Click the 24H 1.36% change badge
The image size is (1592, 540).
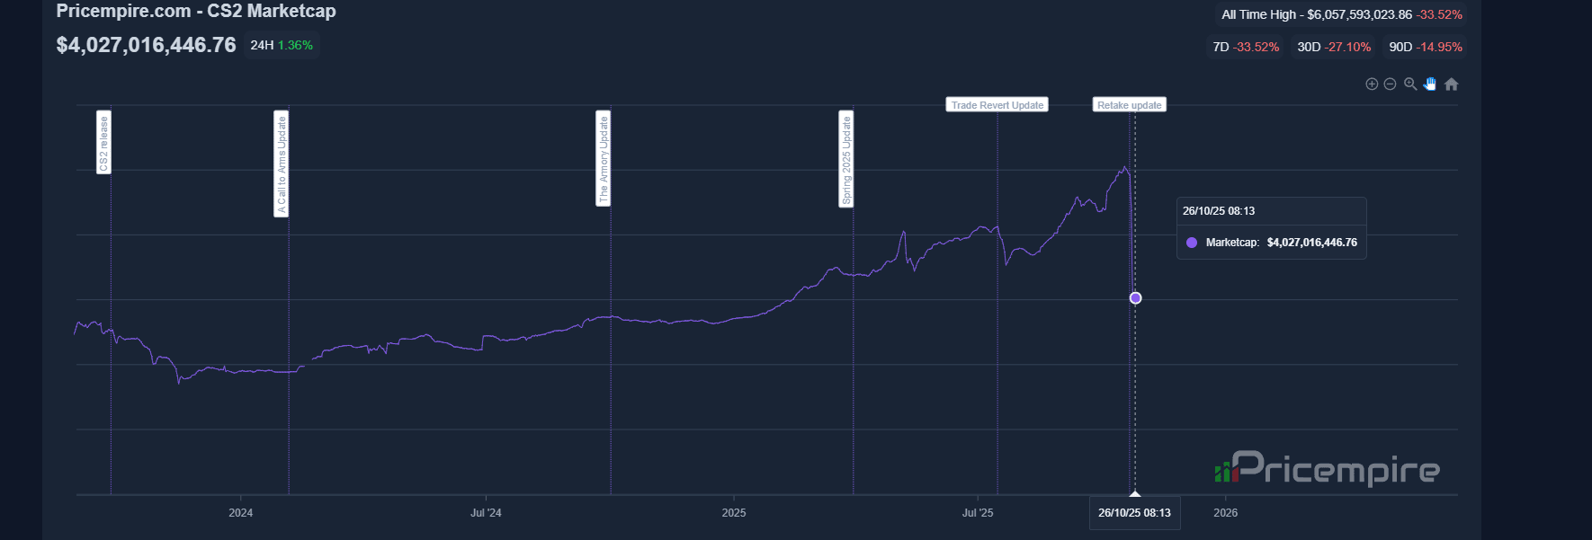tap(281, 43)
